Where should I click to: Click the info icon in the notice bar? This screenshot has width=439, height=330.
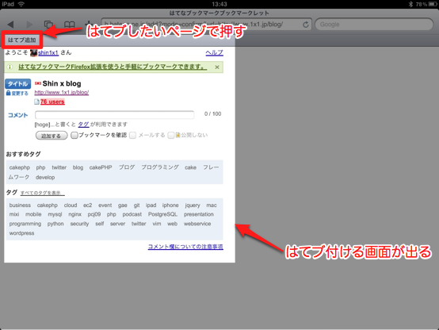tap(10, 67)
